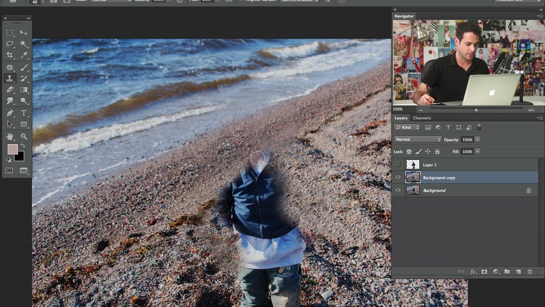Select the Move tool
The height and width of the screenshot is (307, 545).
24,33
